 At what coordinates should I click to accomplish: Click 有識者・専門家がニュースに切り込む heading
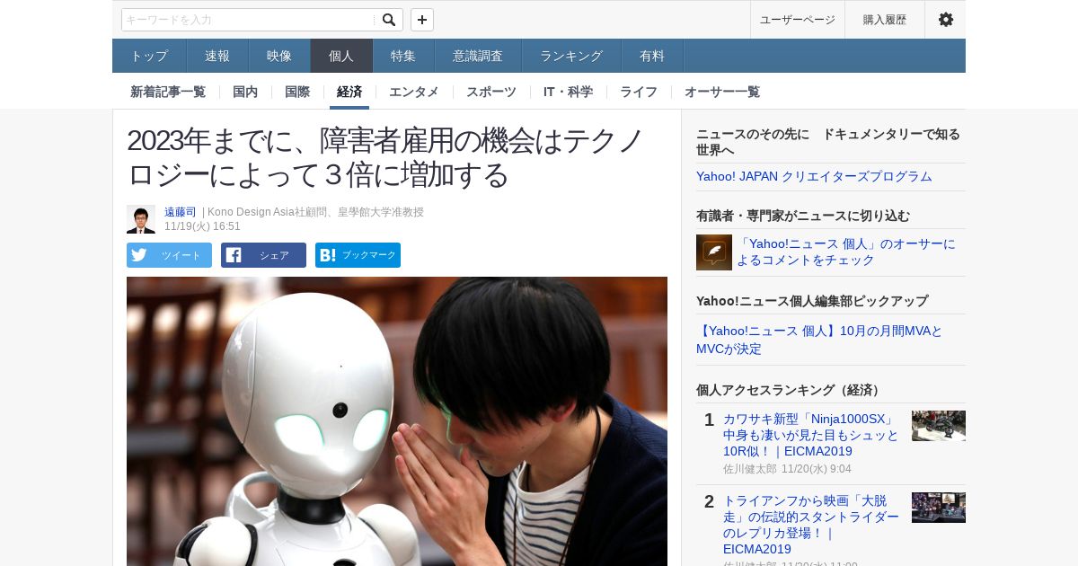coord(803,216)
